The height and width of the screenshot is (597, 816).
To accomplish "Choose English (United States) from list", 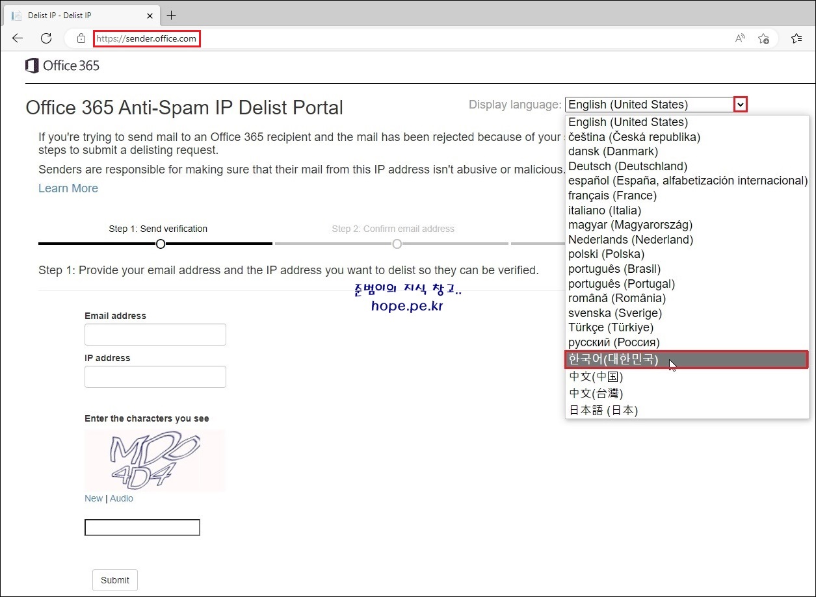I will 687,122.
